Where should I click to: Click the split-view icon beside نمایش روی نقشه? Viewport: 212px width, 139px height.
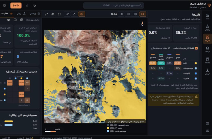15,20
